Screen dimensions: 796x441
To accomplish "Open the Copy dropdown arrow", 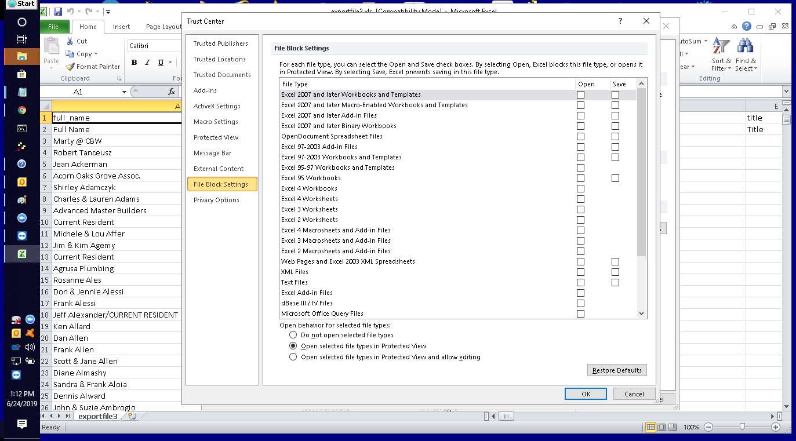I will [x=96, y=54].
